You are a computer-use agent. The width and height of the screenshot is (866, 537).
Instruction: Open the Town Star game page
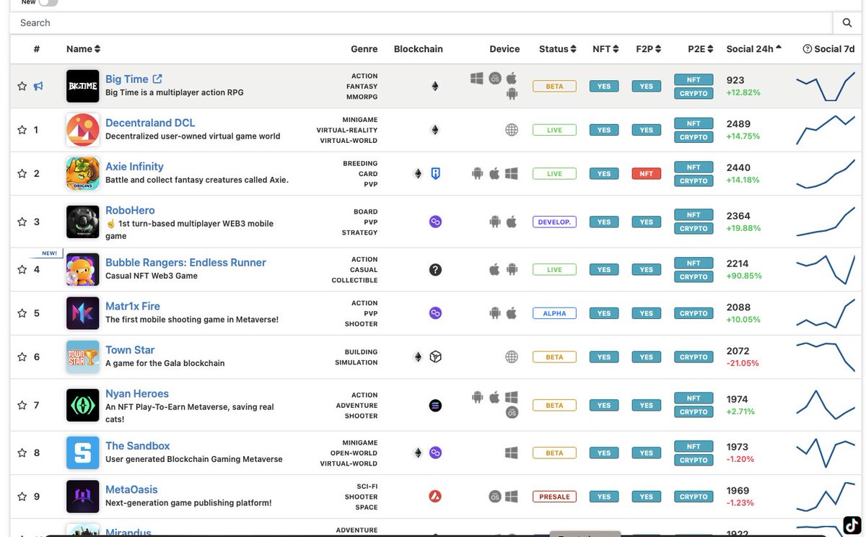point(130,350)
